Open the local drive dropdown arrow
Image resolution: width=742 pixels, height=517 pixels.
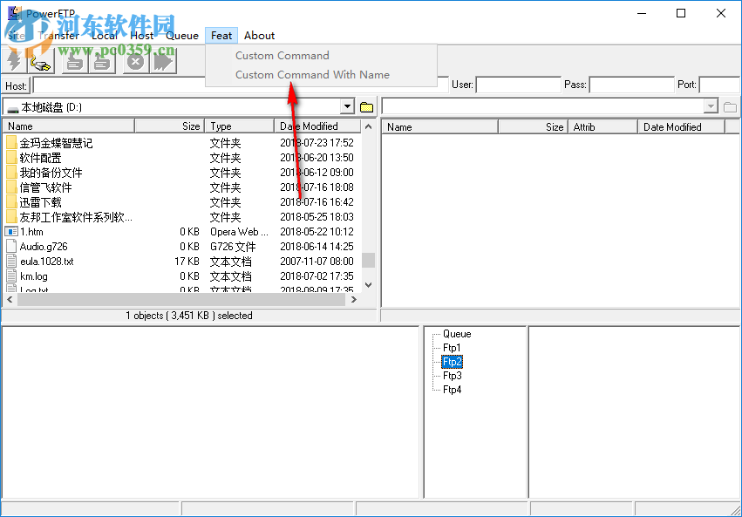pos(347,105)
